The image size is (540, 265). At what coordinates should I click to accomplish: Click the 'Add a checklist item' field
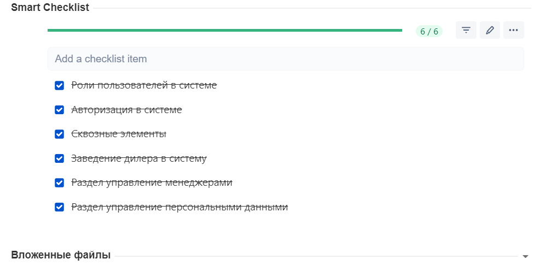pos(286,59)
